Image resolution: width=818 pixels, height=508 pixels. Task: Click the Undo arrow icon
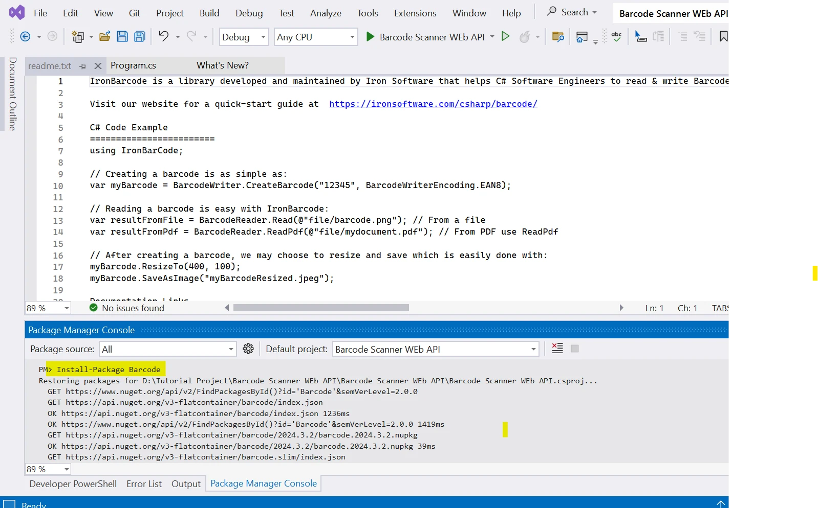(163, 36)
